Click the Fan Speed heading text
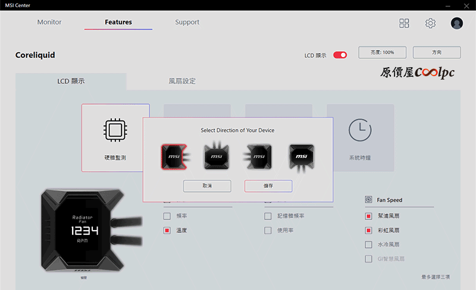Screen dimensions: 476x290 tap(390, 200)
